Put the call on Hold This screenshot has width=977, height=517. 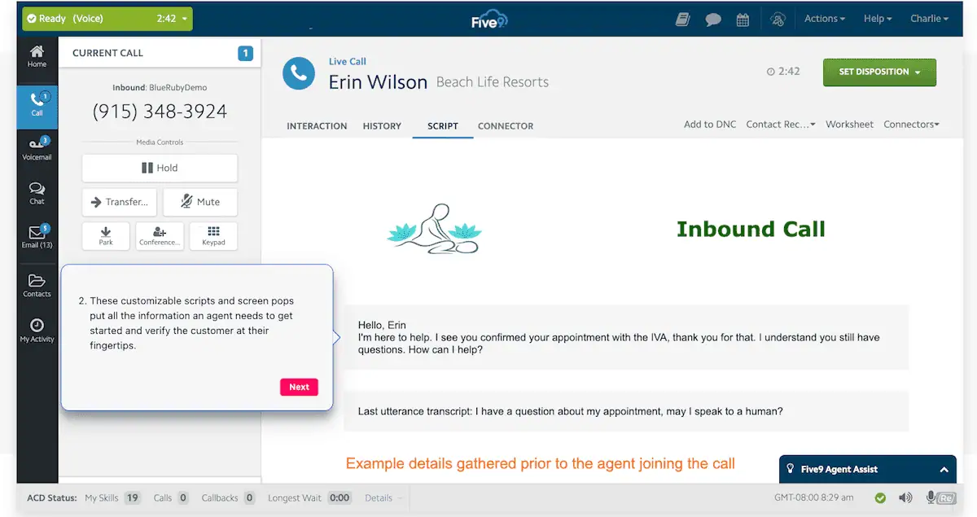pos(160,168)
